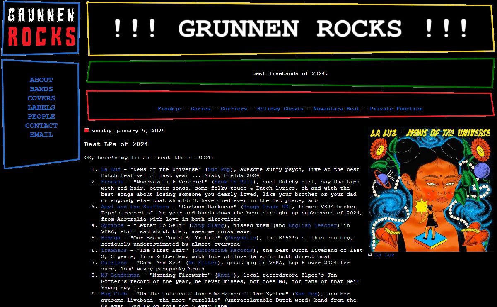Image resolution: width=497 pixels, height=307 pixels.
Task: Open the Nusantara Beat link
Action: [336, 109]
